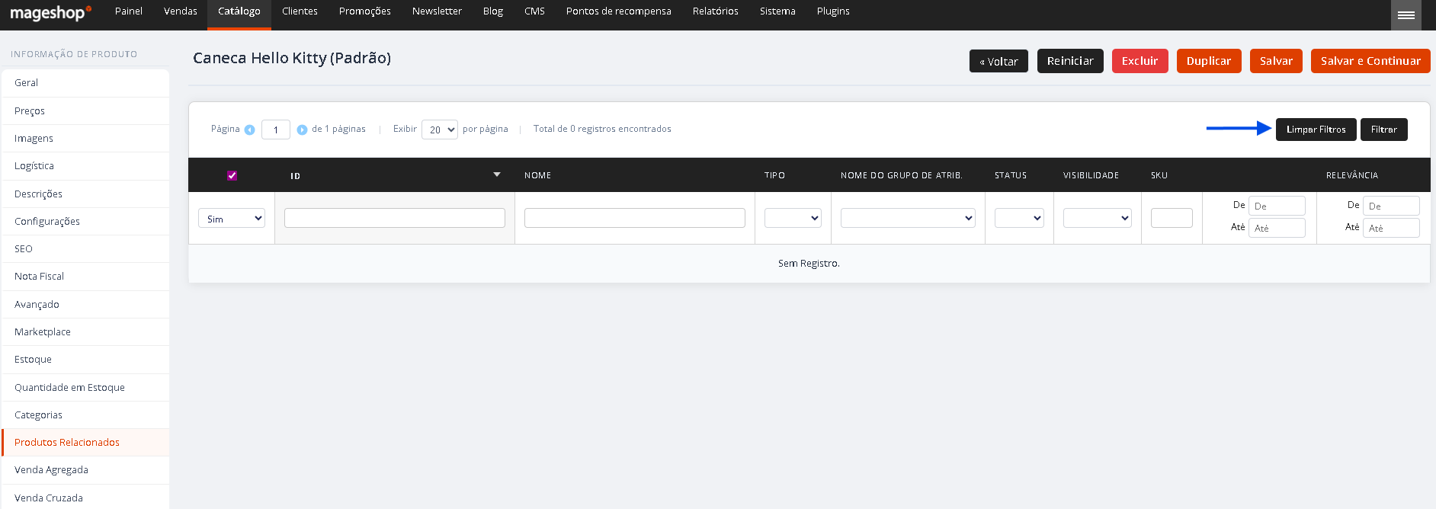Click the Nome filter text field

click(635, 218)
